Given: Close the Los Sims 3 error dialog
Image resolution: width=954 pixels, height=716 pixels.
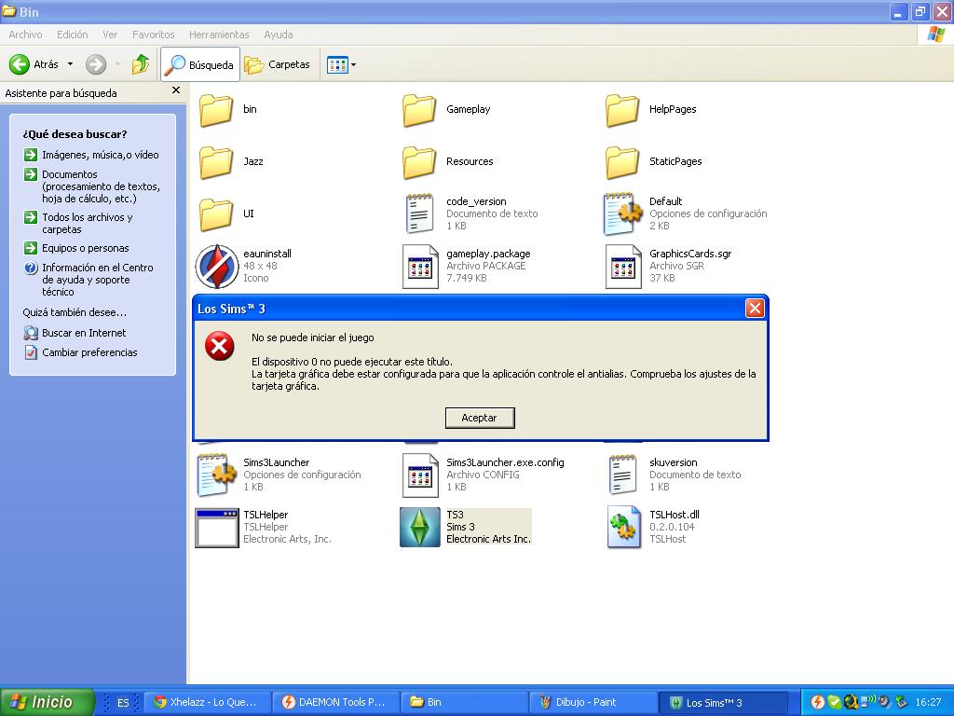Looking at the screenshot, I should [755, 308].
